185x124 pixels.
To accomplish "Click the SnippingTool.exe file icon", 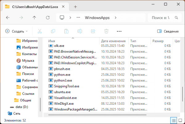I will pyautogui.click(x=51, y=86).
